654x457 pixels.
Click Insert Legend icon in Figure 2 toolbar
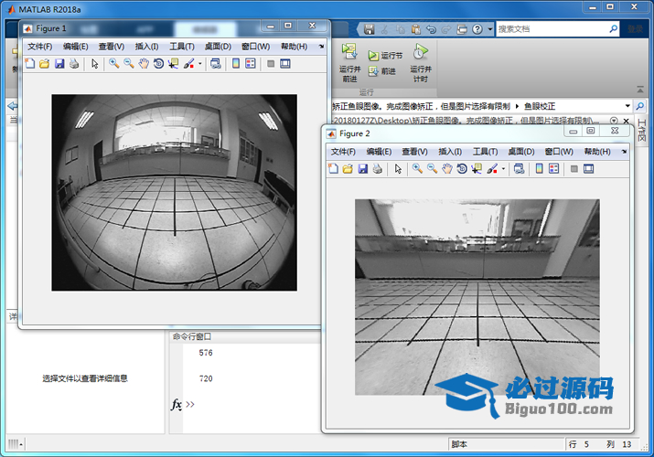coord(554,169)
